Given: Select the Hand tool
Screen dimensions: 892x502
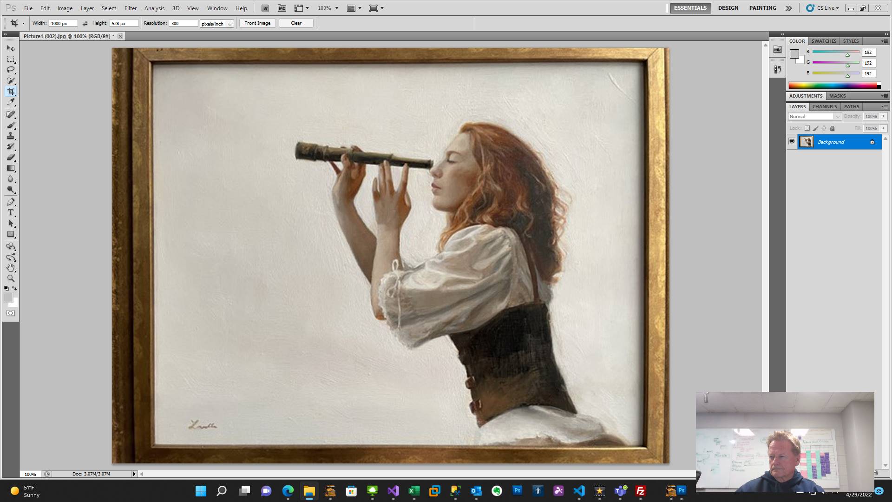Looking at the screenshot, I should [x=11, y=268].
